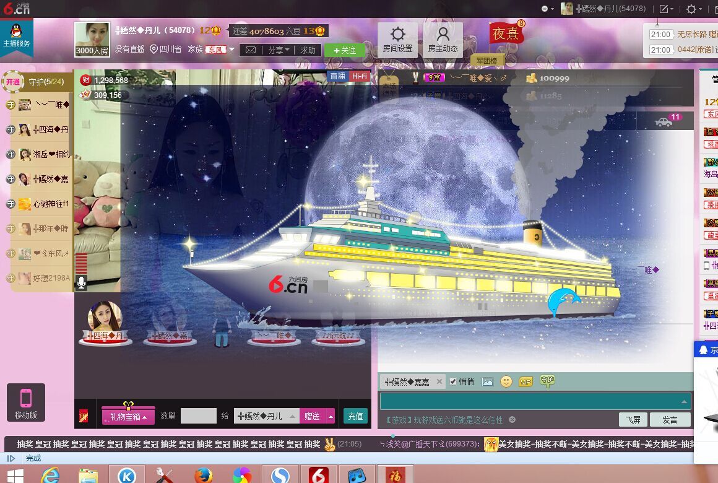The height and width of the screenshot is (483, 718).
Task: Click the car icon with badge 11
Action: 664,122
